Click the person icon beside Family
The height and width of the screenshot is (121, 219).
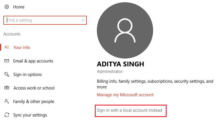click(x=7, y=102)
